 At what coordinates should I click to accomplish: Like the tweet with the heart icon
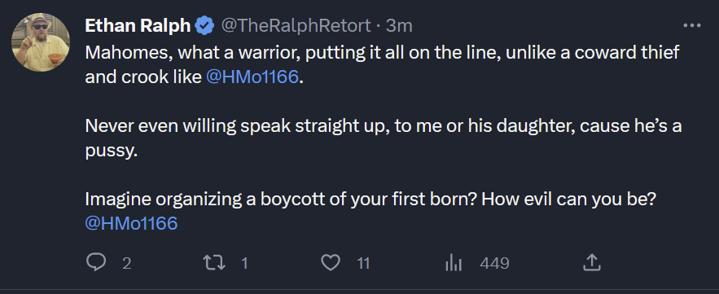click(x=330, y=263)
